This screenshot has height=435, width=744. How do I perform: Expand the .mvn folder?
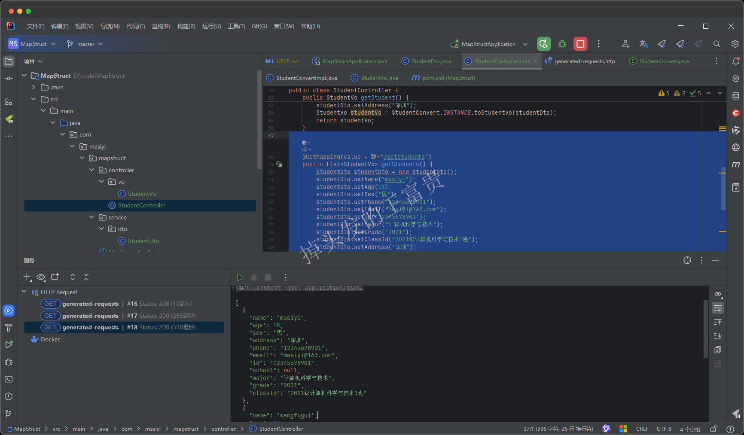[34, 87]
